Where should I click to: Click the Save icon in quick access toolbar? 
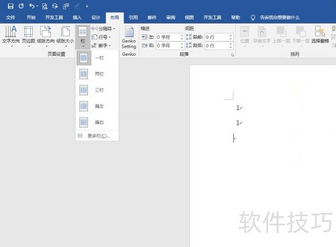tap(10, 6)
